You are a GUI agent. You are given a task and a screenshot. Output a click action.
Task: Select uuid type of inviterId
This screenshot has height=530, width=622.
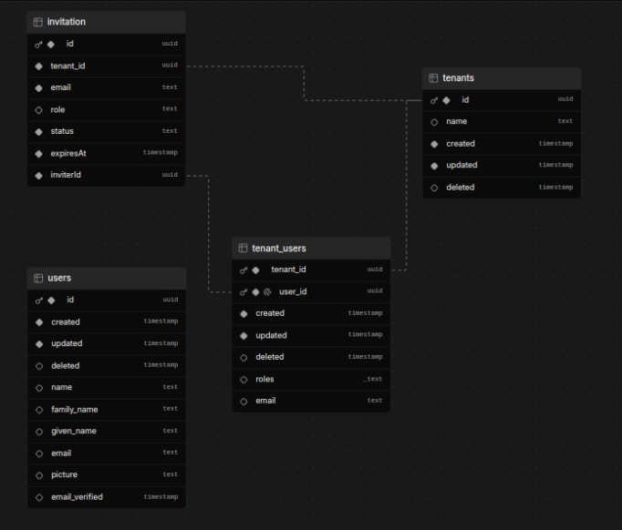click(x=170, y=175)
